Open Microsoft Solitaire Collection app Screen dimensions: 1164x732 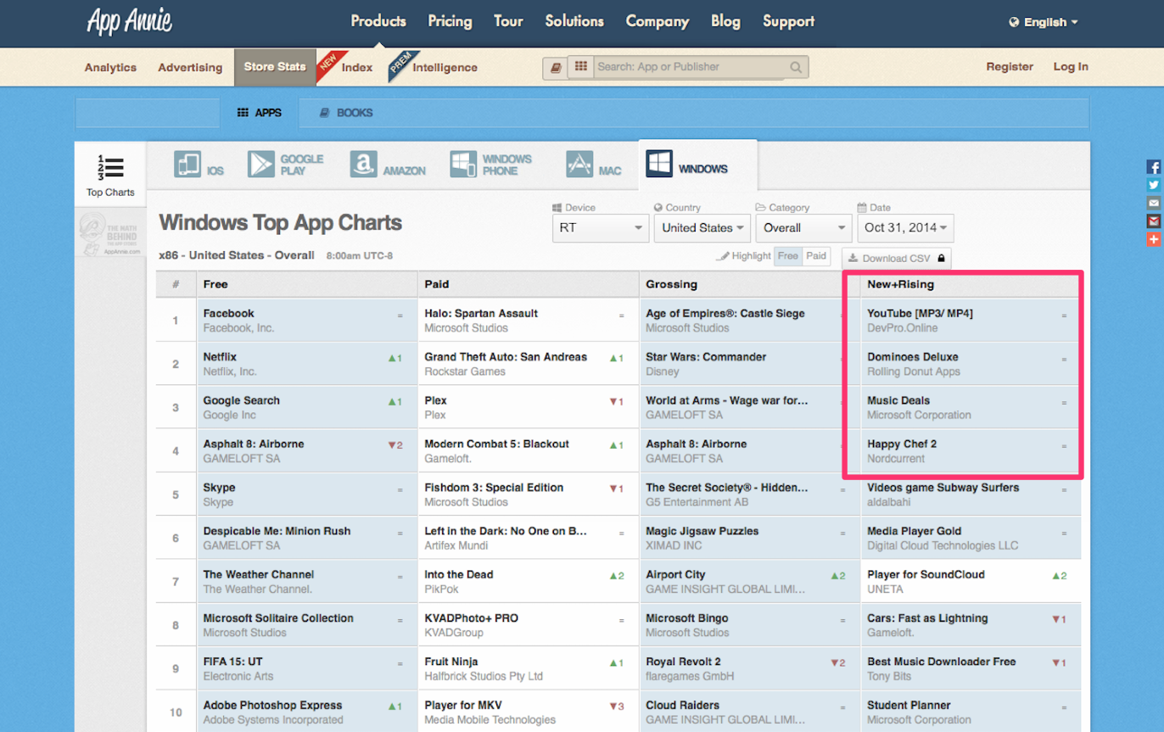(278, 618)
